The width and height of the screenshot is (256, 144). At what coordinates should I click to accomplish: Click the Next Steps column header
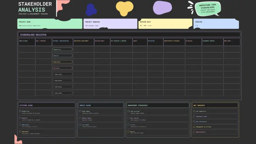232,42
